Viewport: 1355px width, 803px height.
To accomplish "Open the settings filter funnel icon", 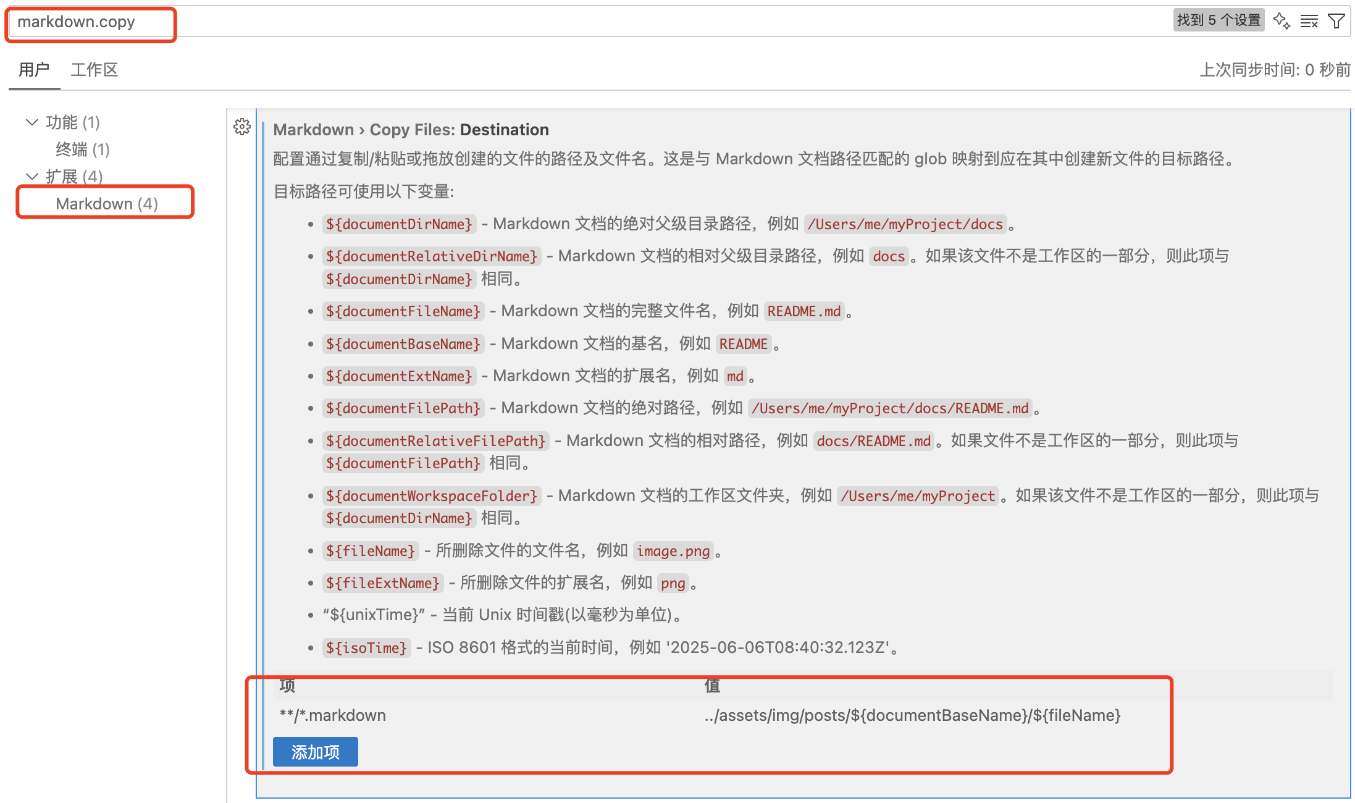I will tap(1336, 20).
